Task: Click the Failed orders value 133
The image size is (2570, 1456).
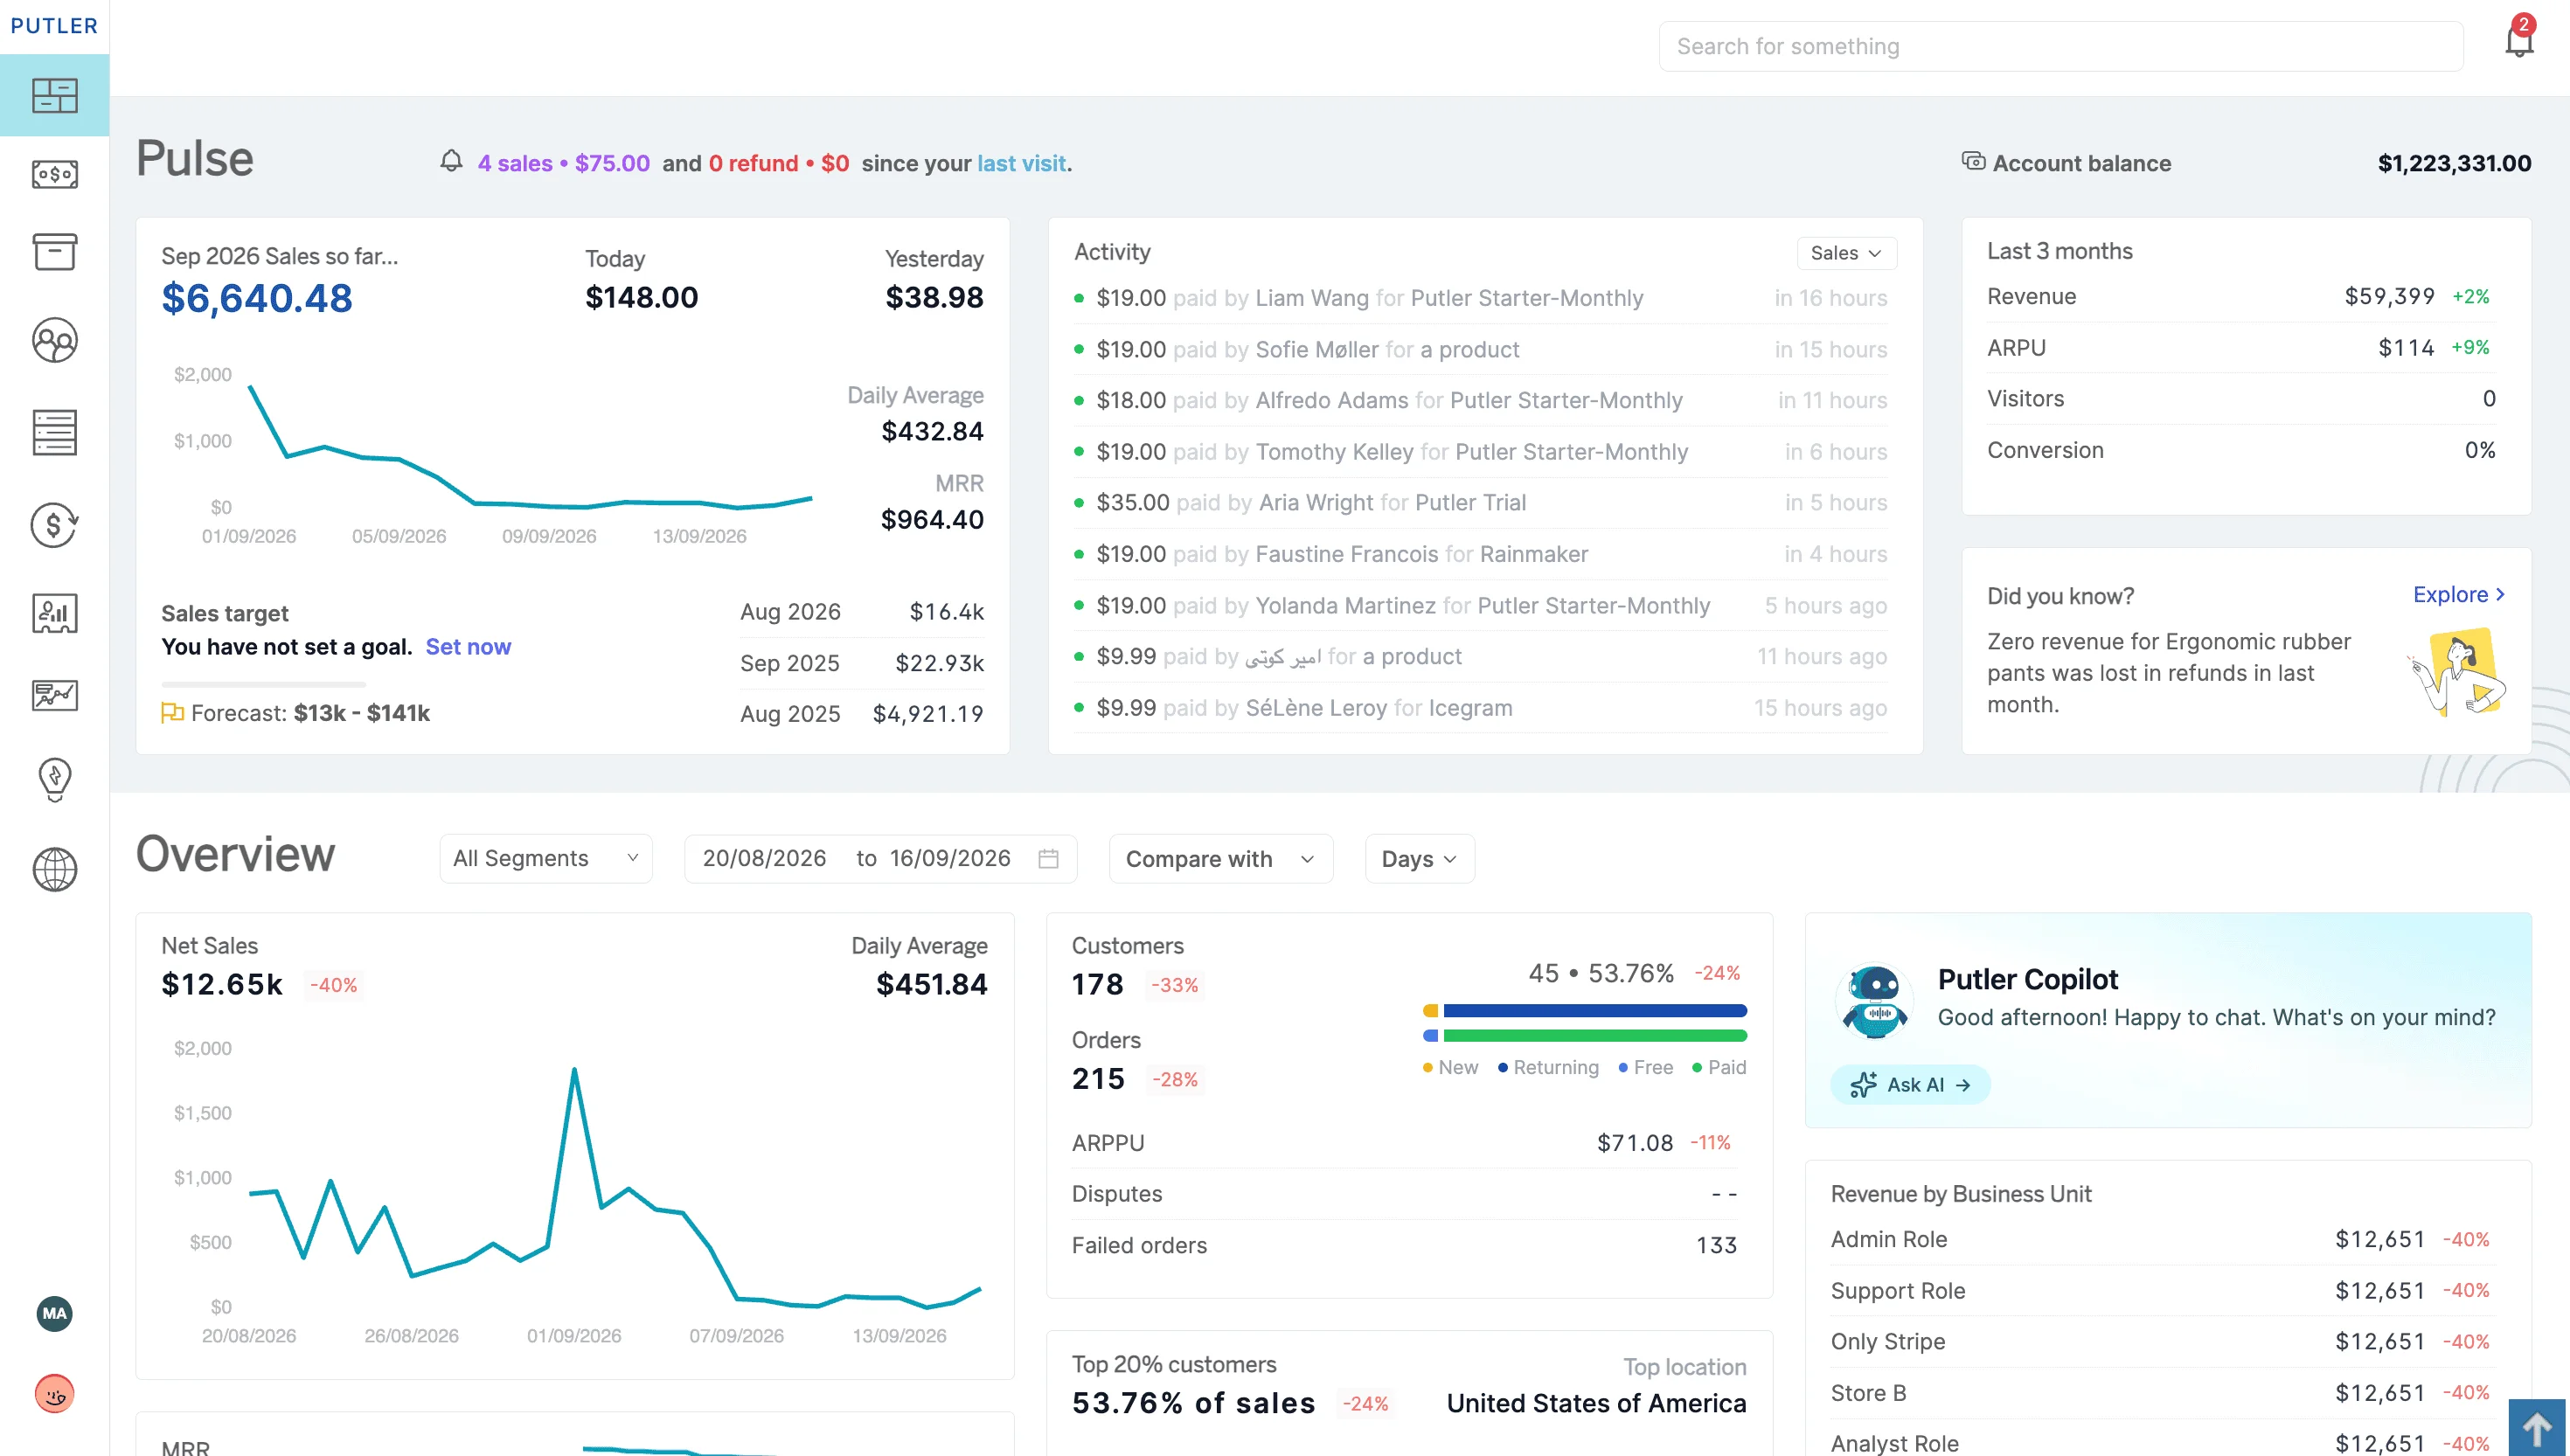Action: click(x=1716, y=1245)
